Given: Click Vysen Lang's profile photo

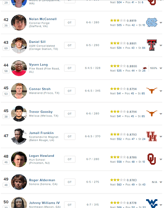Looking at the screenshot, I should tap(19, 68).
